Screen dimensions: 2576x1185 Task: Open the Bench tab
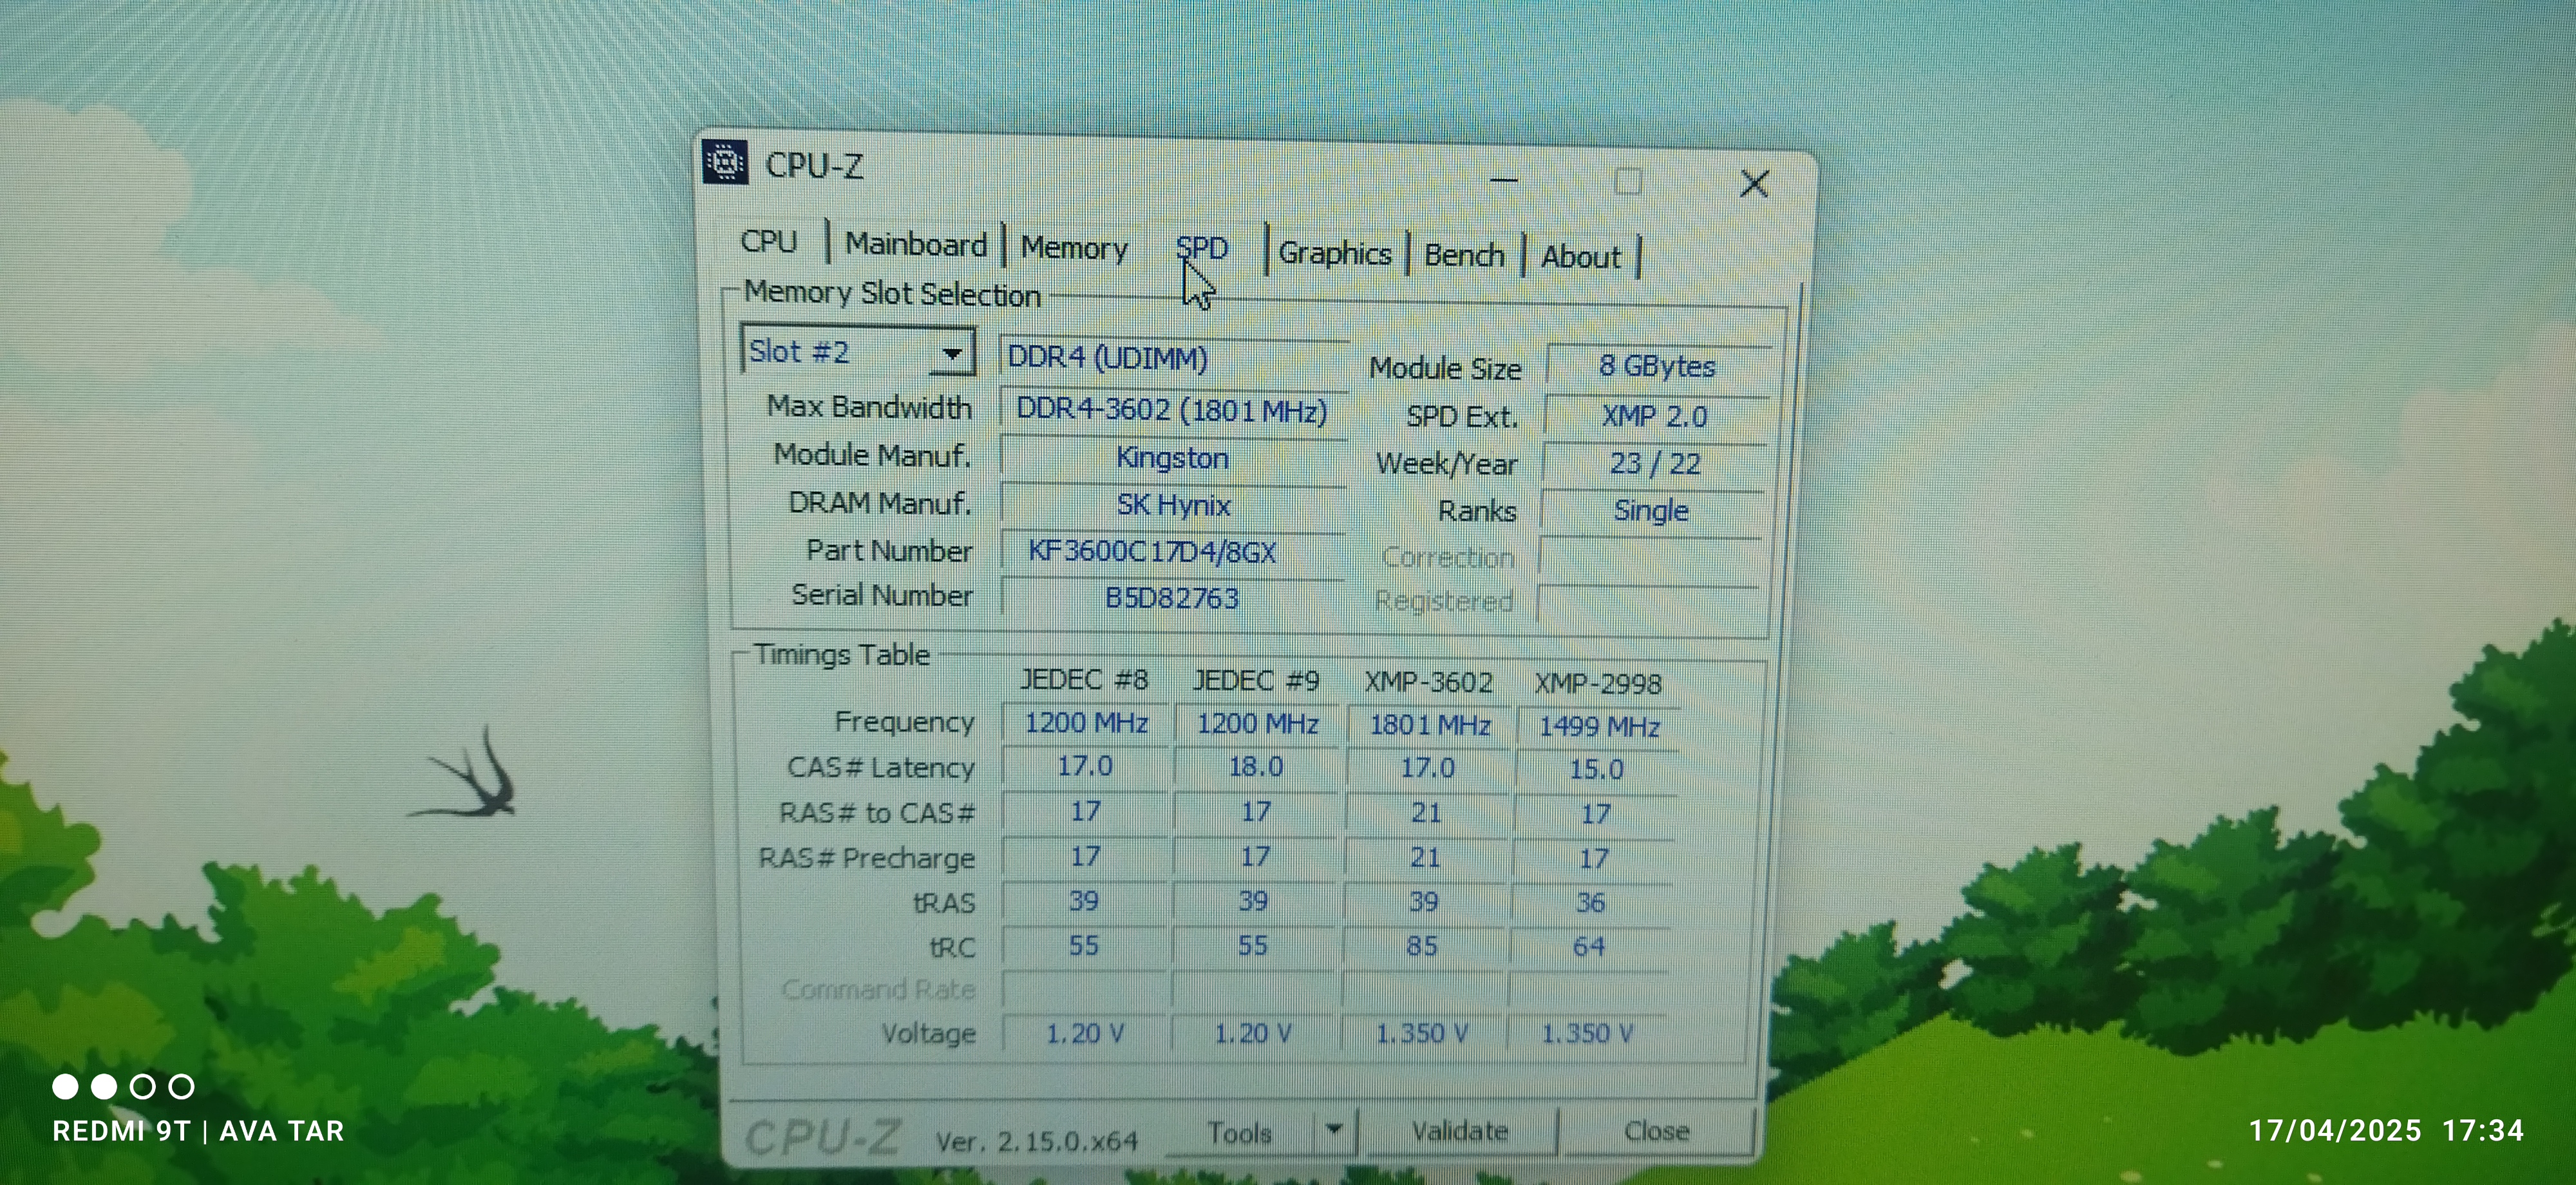click(1464, 256)
